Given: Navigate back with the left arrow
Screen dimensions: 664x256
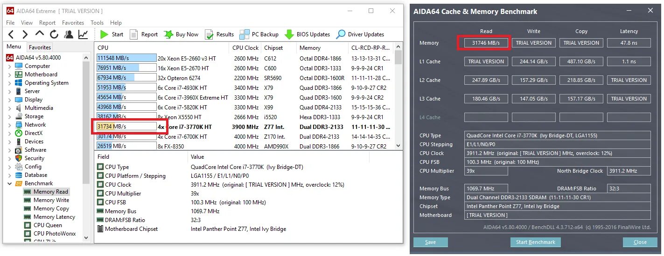Looking at the screenshot, I should pos(11,34).
